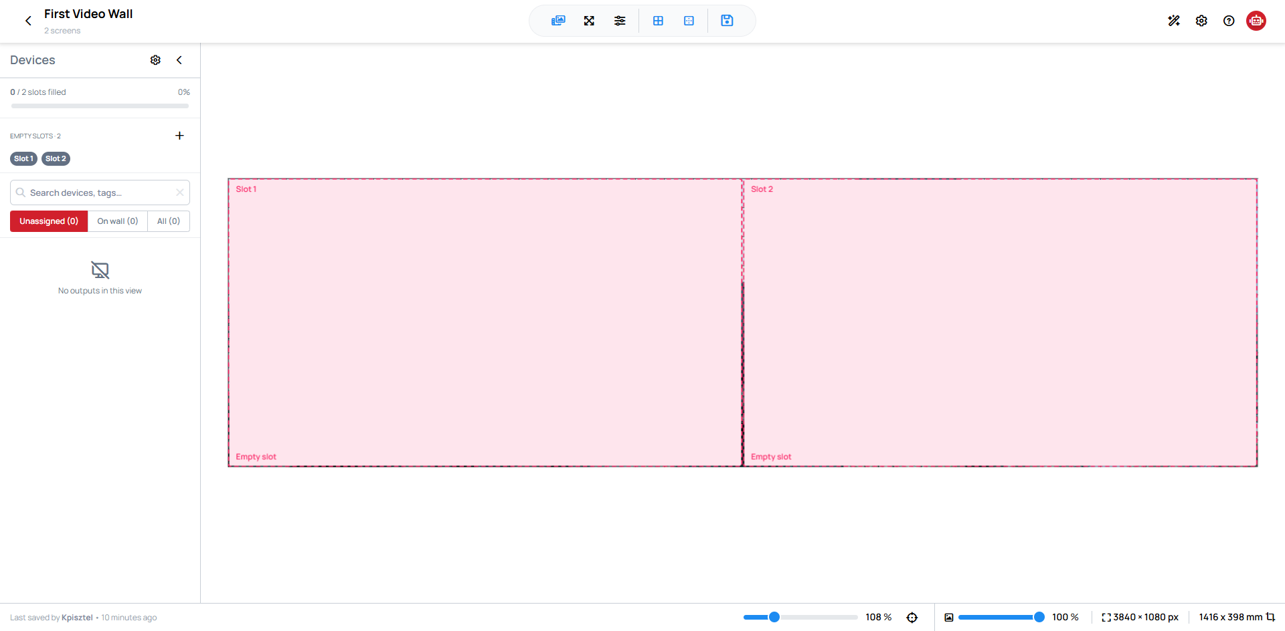This screenshot has height=631, width=1285.
Task: Open the media gallery toolbar icon
Action: tap(558, 21)
